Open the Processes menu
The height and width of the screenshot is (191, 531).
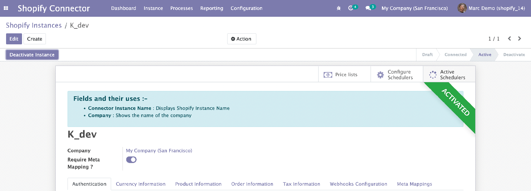click(x=182, y=8)
